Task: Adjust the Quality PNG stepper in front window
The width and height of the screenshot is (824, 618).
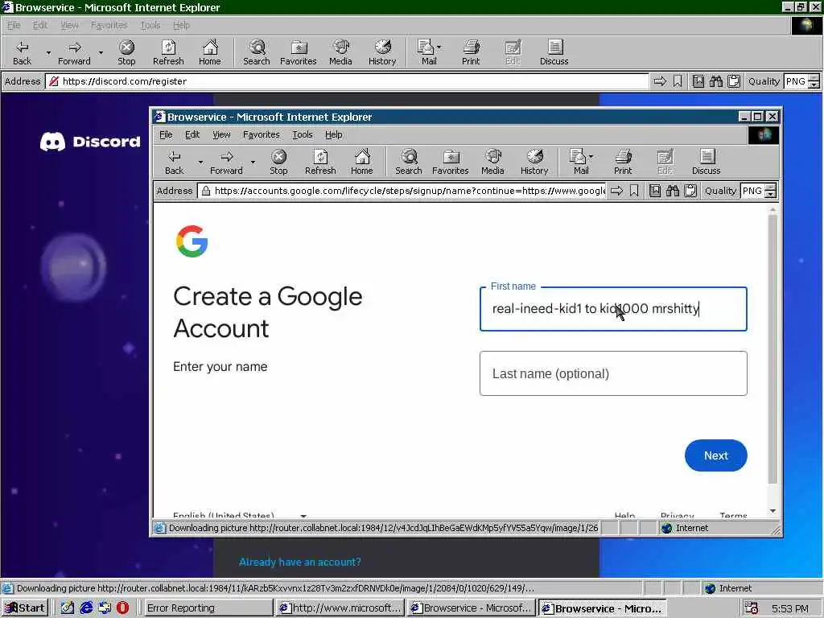Action: point(770,191)
